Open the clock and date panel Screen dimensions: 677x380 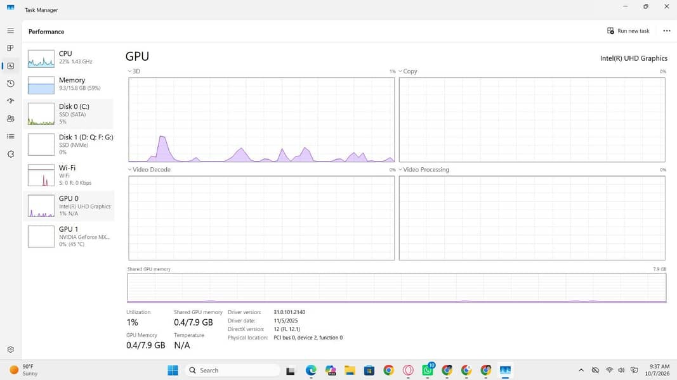tap(657, 370)
